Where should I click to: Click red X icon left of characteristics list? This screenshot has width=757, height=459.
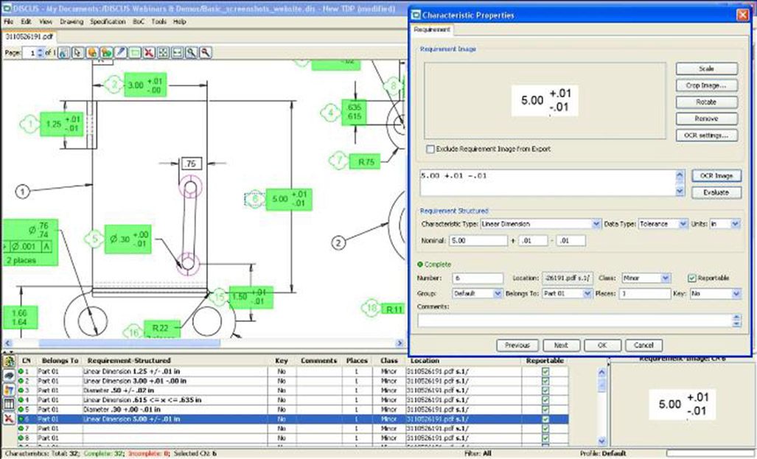(x=10, y=418)
